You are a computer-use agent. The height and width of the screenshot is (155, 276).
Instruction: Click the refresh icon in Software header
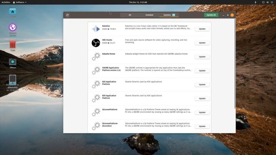click(x=67, y=15)
